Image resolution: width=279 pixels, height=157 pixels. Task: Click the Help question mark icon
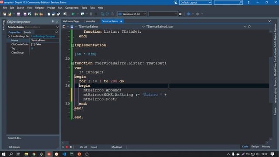[248, 3]
